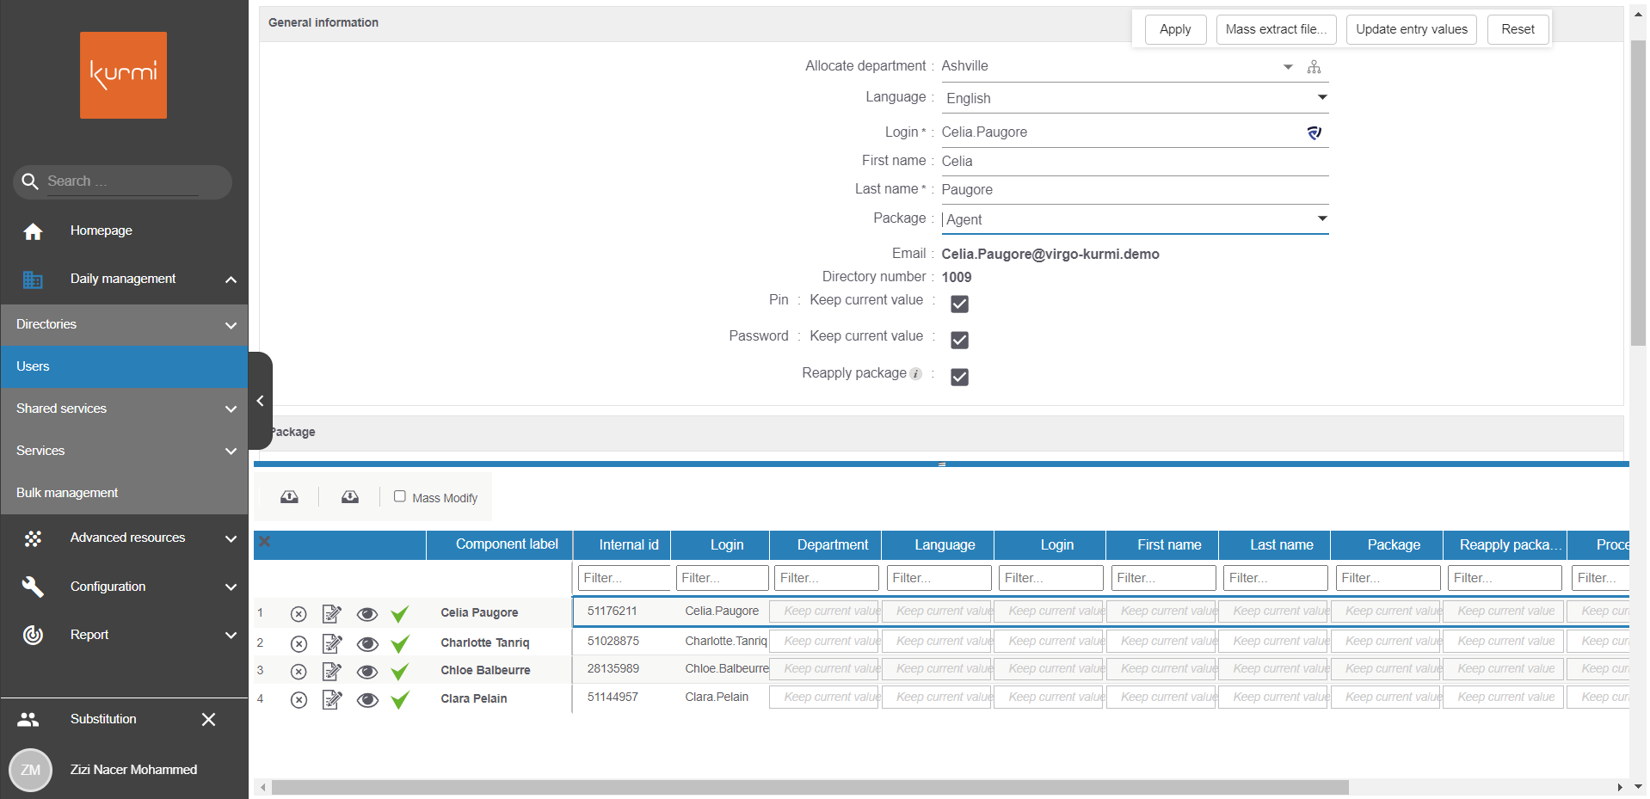Click the second download tray icon near Mass Modify
Image resolution: width=1650 pixels, height=799 pixels.
point(350,497)
